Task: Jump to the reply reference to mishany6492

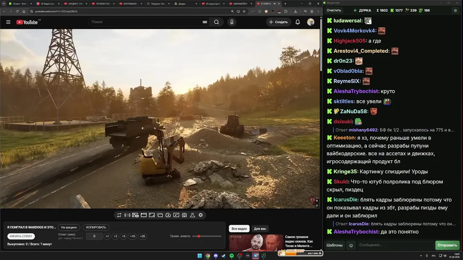Action: coord(395,130)
